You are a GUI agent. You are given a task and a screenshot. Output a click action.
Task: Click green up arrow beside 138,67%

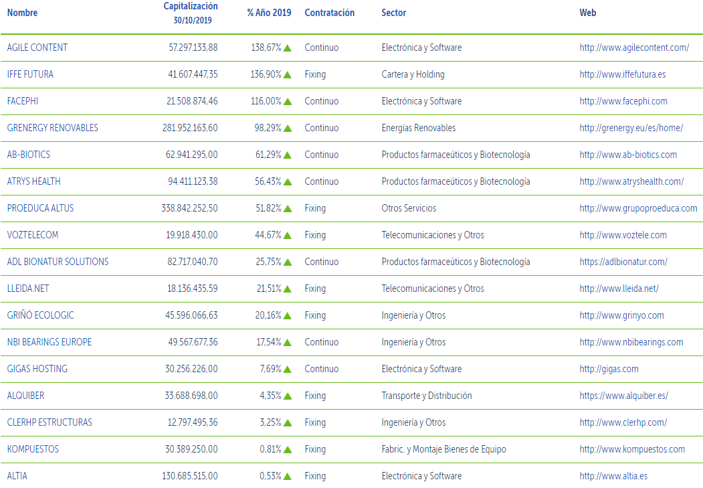pos(288,48)
